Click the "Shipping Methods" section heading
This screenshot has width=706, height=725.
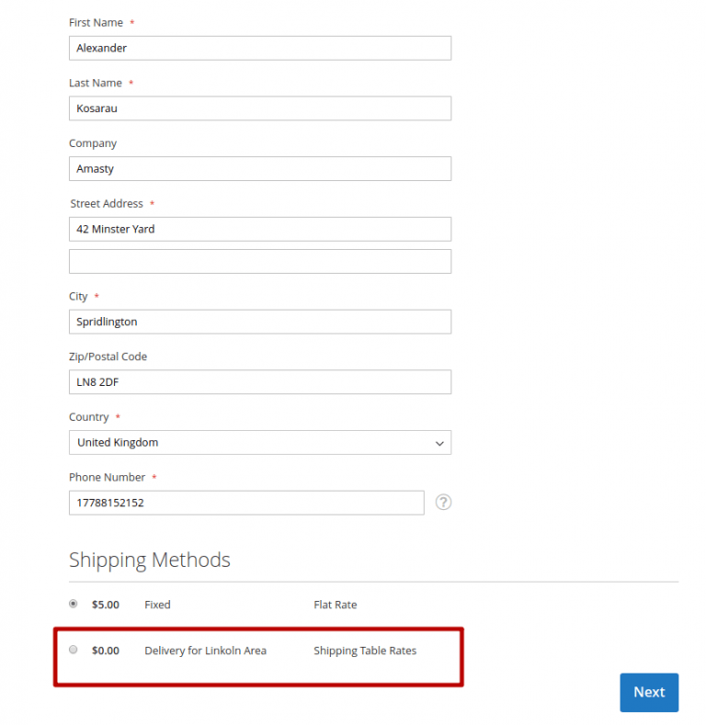coord(149,560)
